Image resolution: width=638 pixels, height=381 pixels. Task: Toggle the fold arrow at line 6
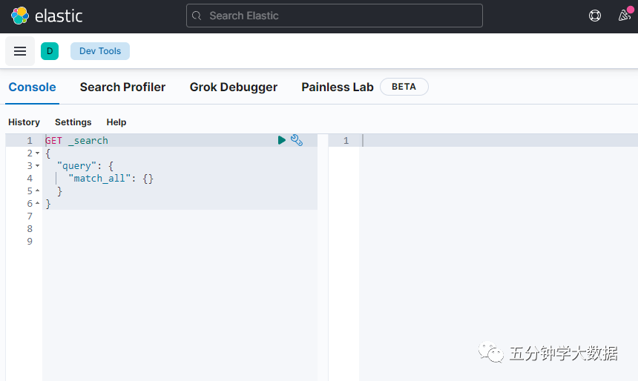point(38,204)
